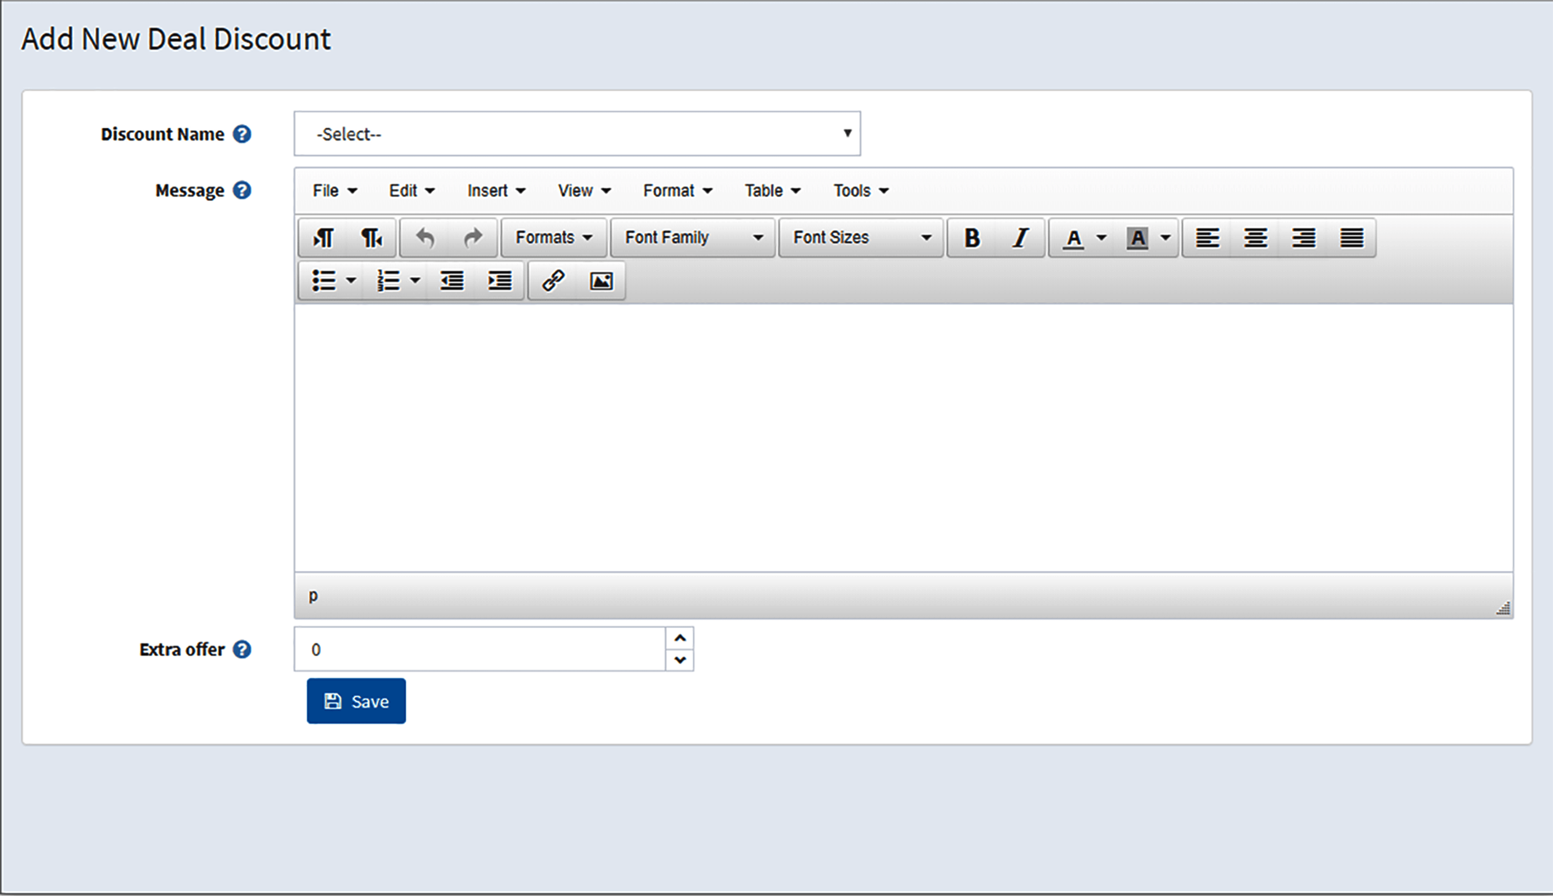
Task: Save the new deal discount
Action: (356, 701)
